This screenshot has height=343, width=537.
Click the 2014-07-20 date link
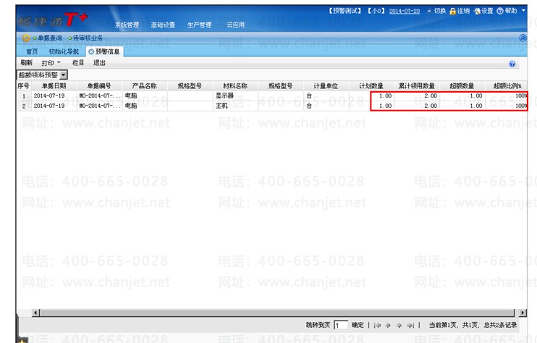point(405,12)
